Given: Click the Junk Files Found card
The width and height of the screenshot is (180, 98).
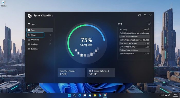Looking at the screenshot, I should (71, 73).
